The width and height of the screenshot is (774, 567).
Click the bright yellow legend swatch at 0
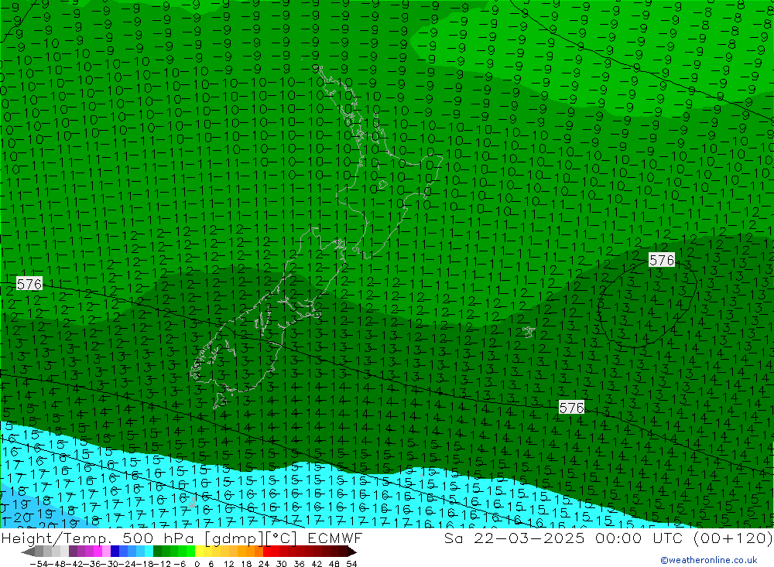(200, 552)
